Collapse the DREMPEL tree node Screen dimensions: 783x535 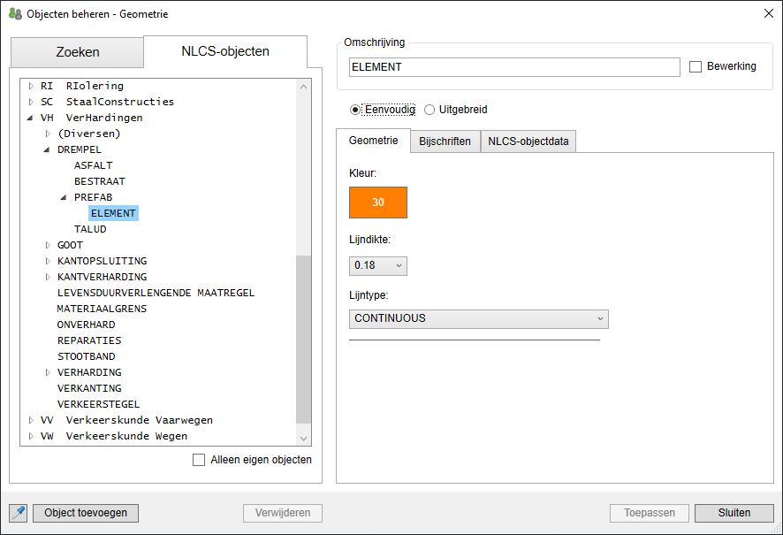click(x=49, y=149)
